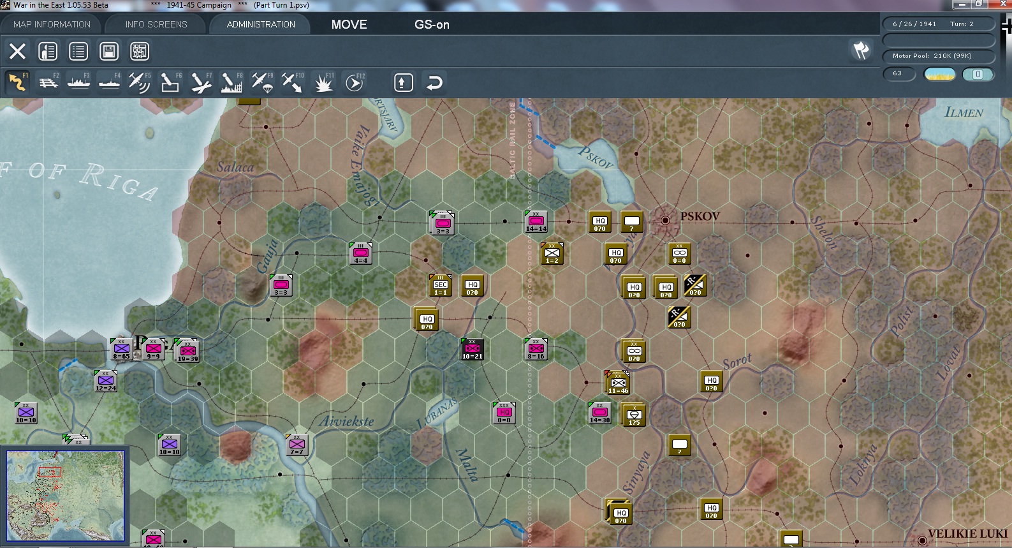Select the SEC 1=1 unit counter
The image size is (1012, 548).
[441, 285]
